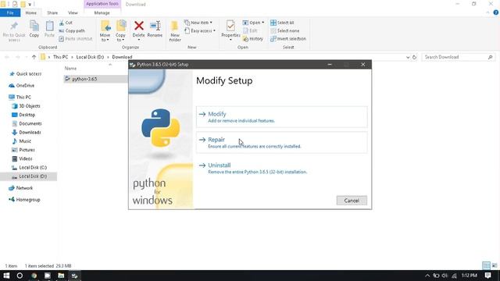The image size is (500, 281).
Task: Click the Up one level arrow
Action: [x=34, y=57]
